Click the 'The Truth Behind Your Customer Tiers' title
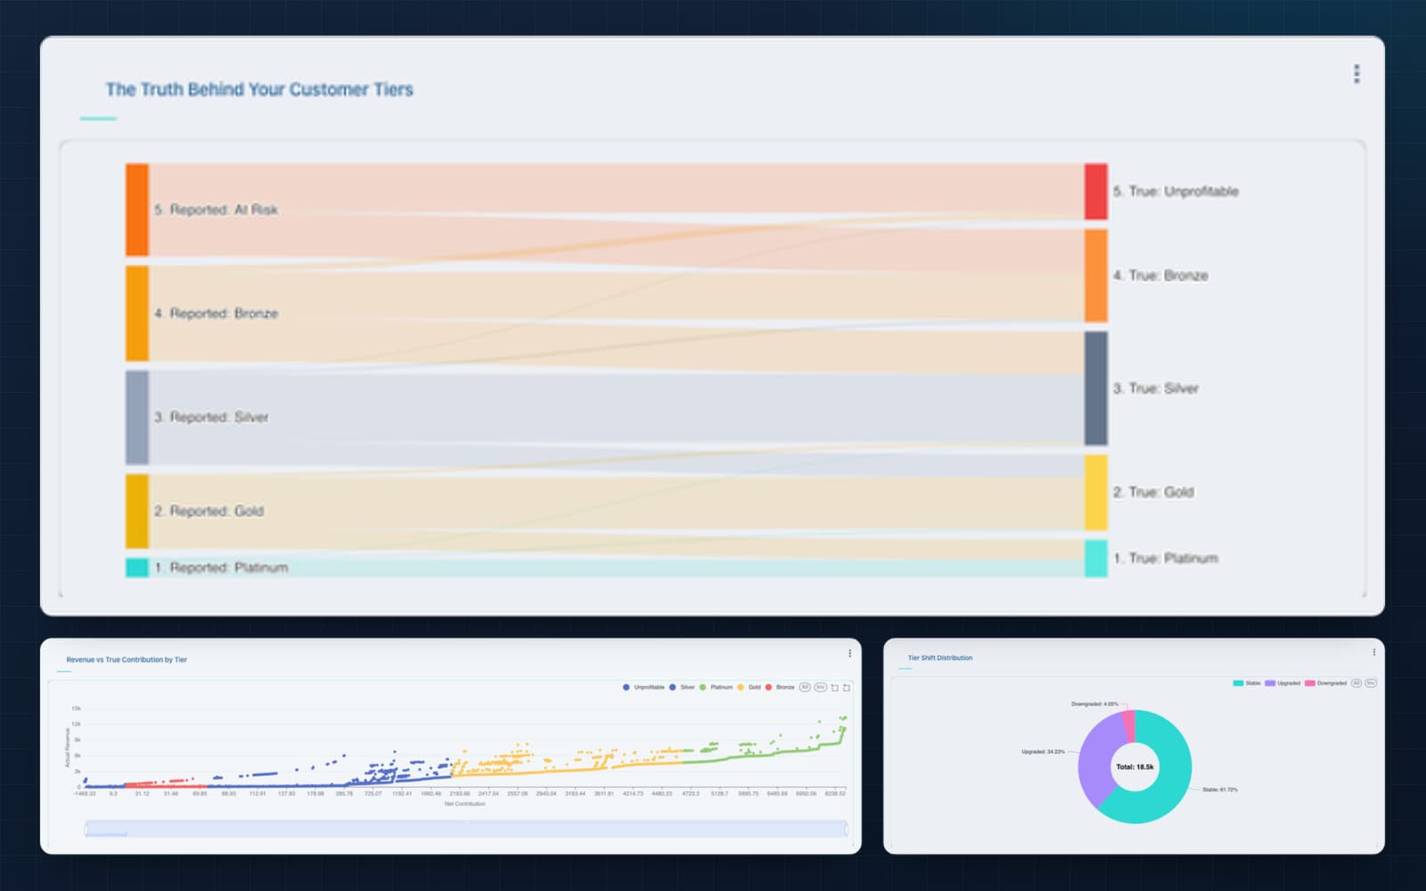1426x891 pixels. [x=259, y=89]
